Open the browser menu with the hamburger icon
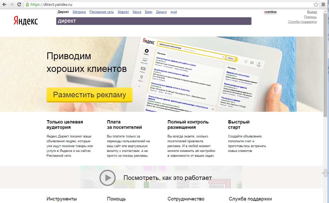 click(323, 4)
